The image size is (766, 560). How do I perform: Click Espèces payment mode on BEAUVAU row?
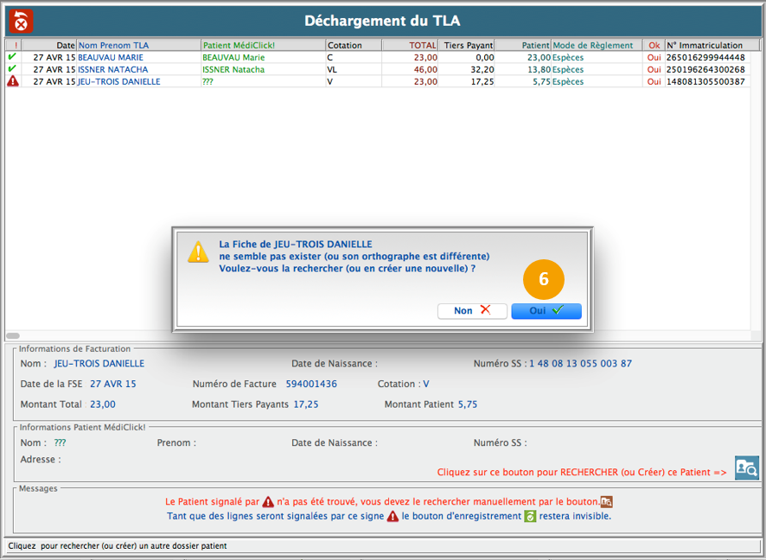click(x=568, y=57)
